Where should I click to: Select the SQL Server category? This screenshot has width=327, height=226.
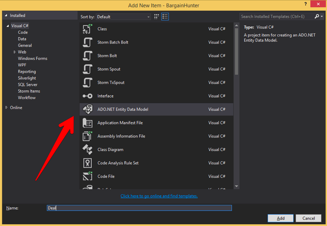(28, 84)
